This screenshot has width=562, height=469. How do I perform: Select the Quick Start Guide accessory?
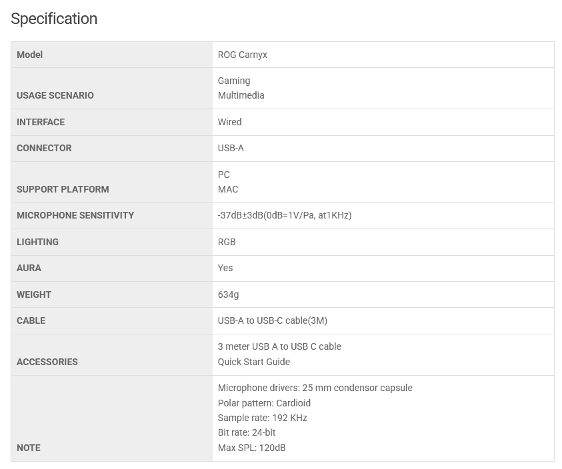[254, 362]
